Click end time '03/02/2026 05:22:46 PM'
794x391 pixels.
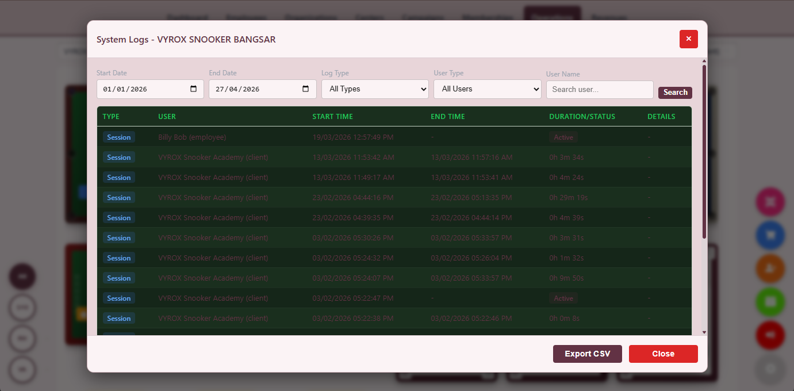tap(471, 319)
